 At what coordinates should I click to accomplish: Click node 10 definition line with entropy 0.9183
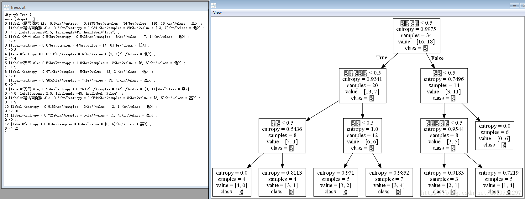(81, 107)
